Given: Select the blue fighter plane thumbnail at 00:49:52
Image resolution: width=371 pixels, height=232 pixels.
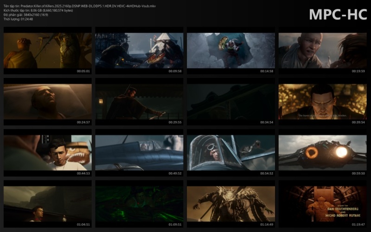Looking at the screenshot, I should pos(139,153).
